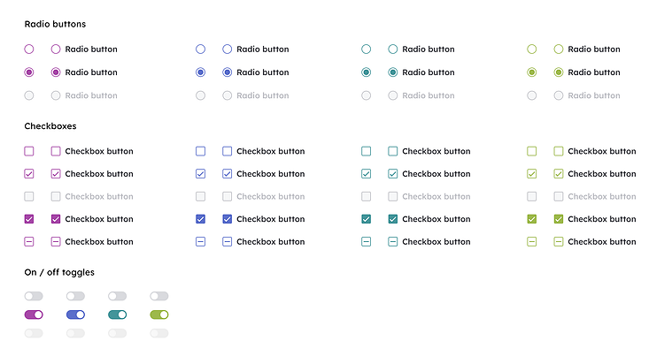Check the empty green labeled Checkbox button

point(559,151)
